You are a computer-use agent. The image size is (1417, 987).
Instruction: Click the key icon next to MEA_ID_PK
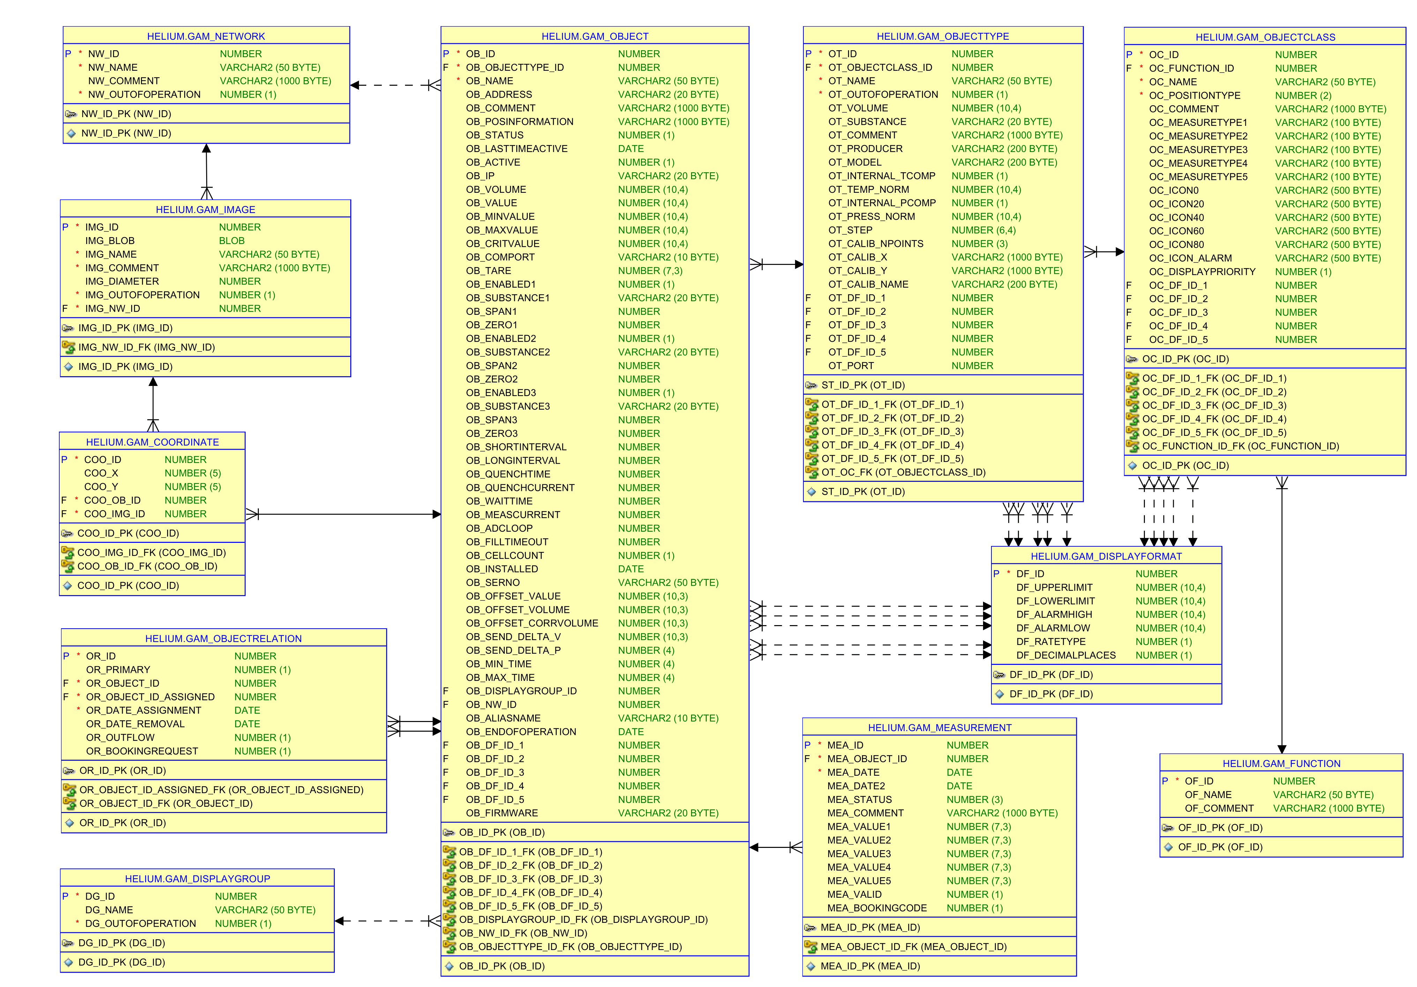(810, 928)
